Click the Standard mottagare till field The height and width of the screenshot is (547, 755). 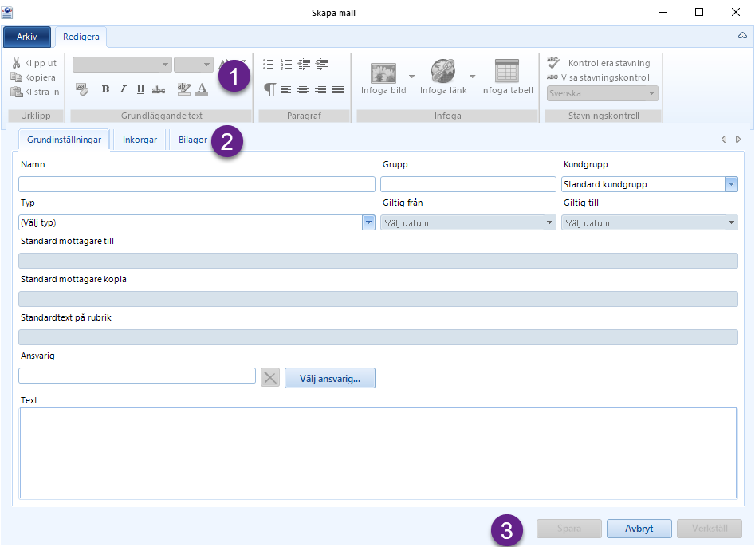coord(378,261)
